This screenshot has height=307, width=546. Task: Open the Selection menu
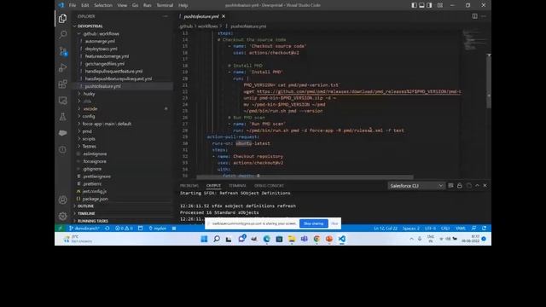[103, 5]
